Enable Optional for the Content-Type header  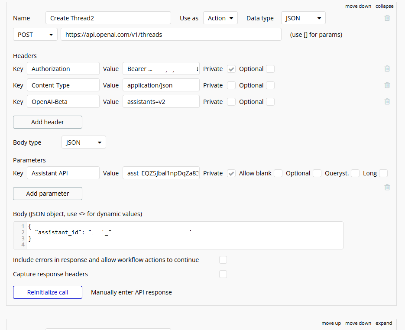click(270, 85)
